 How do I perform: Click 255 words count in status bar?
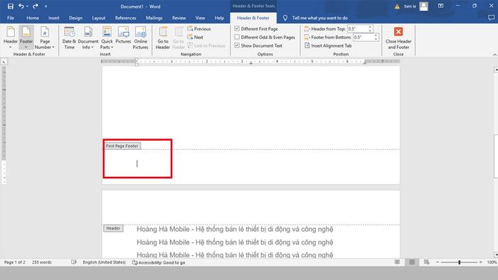41,262
